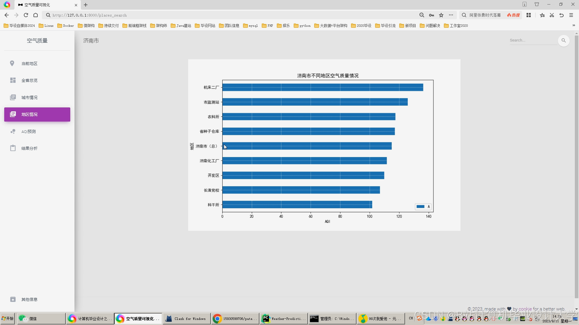This screenshot has width=579, height=325.
Task: Click the 结果分析 clipboard icon
Action: [x=13, y=148]
